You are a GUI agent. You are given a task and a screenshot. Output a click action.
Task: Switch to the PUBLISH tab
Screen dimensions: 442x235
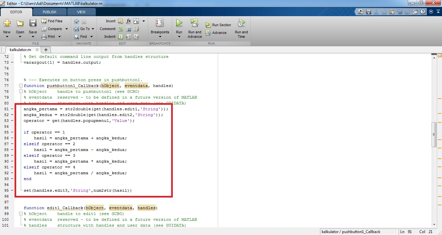(x=50, y=12)
